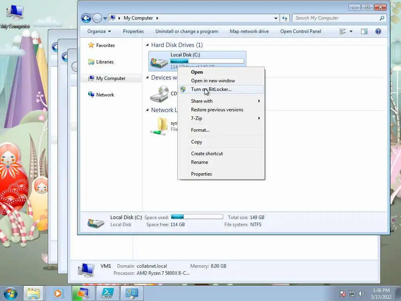Choose Restore previous versions
Image resolution: width=401 pixels, height=301 pixels.
[x=221, y=110]
